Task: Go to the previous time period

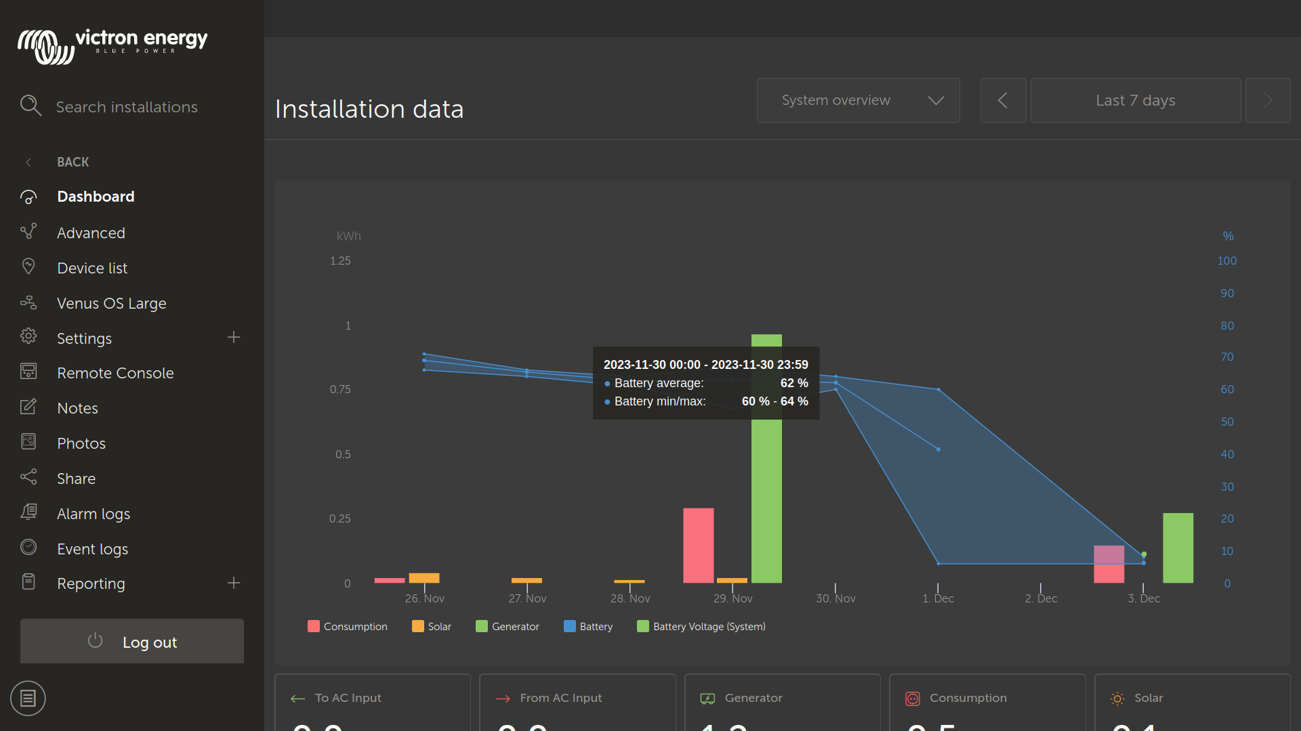Action: [1003, 100]
